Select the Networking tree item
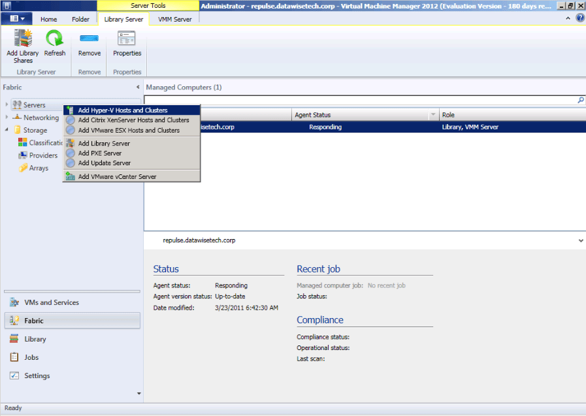The width and height of the screenshot is (586, 416). [41, 118]
